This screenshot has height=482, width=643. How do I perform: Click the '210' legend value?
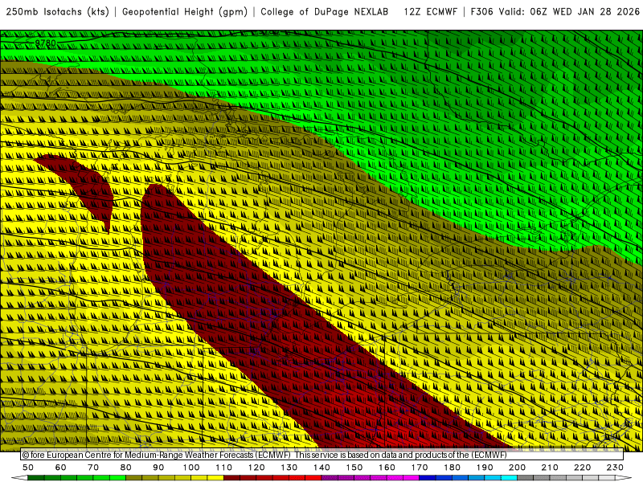click(550, 468)
